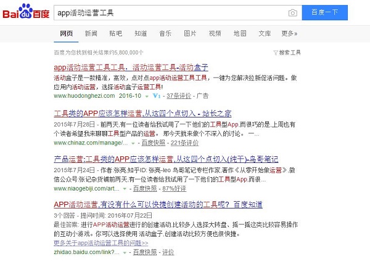370x262 pixels.
Task: Click www.chinaz.com/manage URL
Action: tap(91, 143)
